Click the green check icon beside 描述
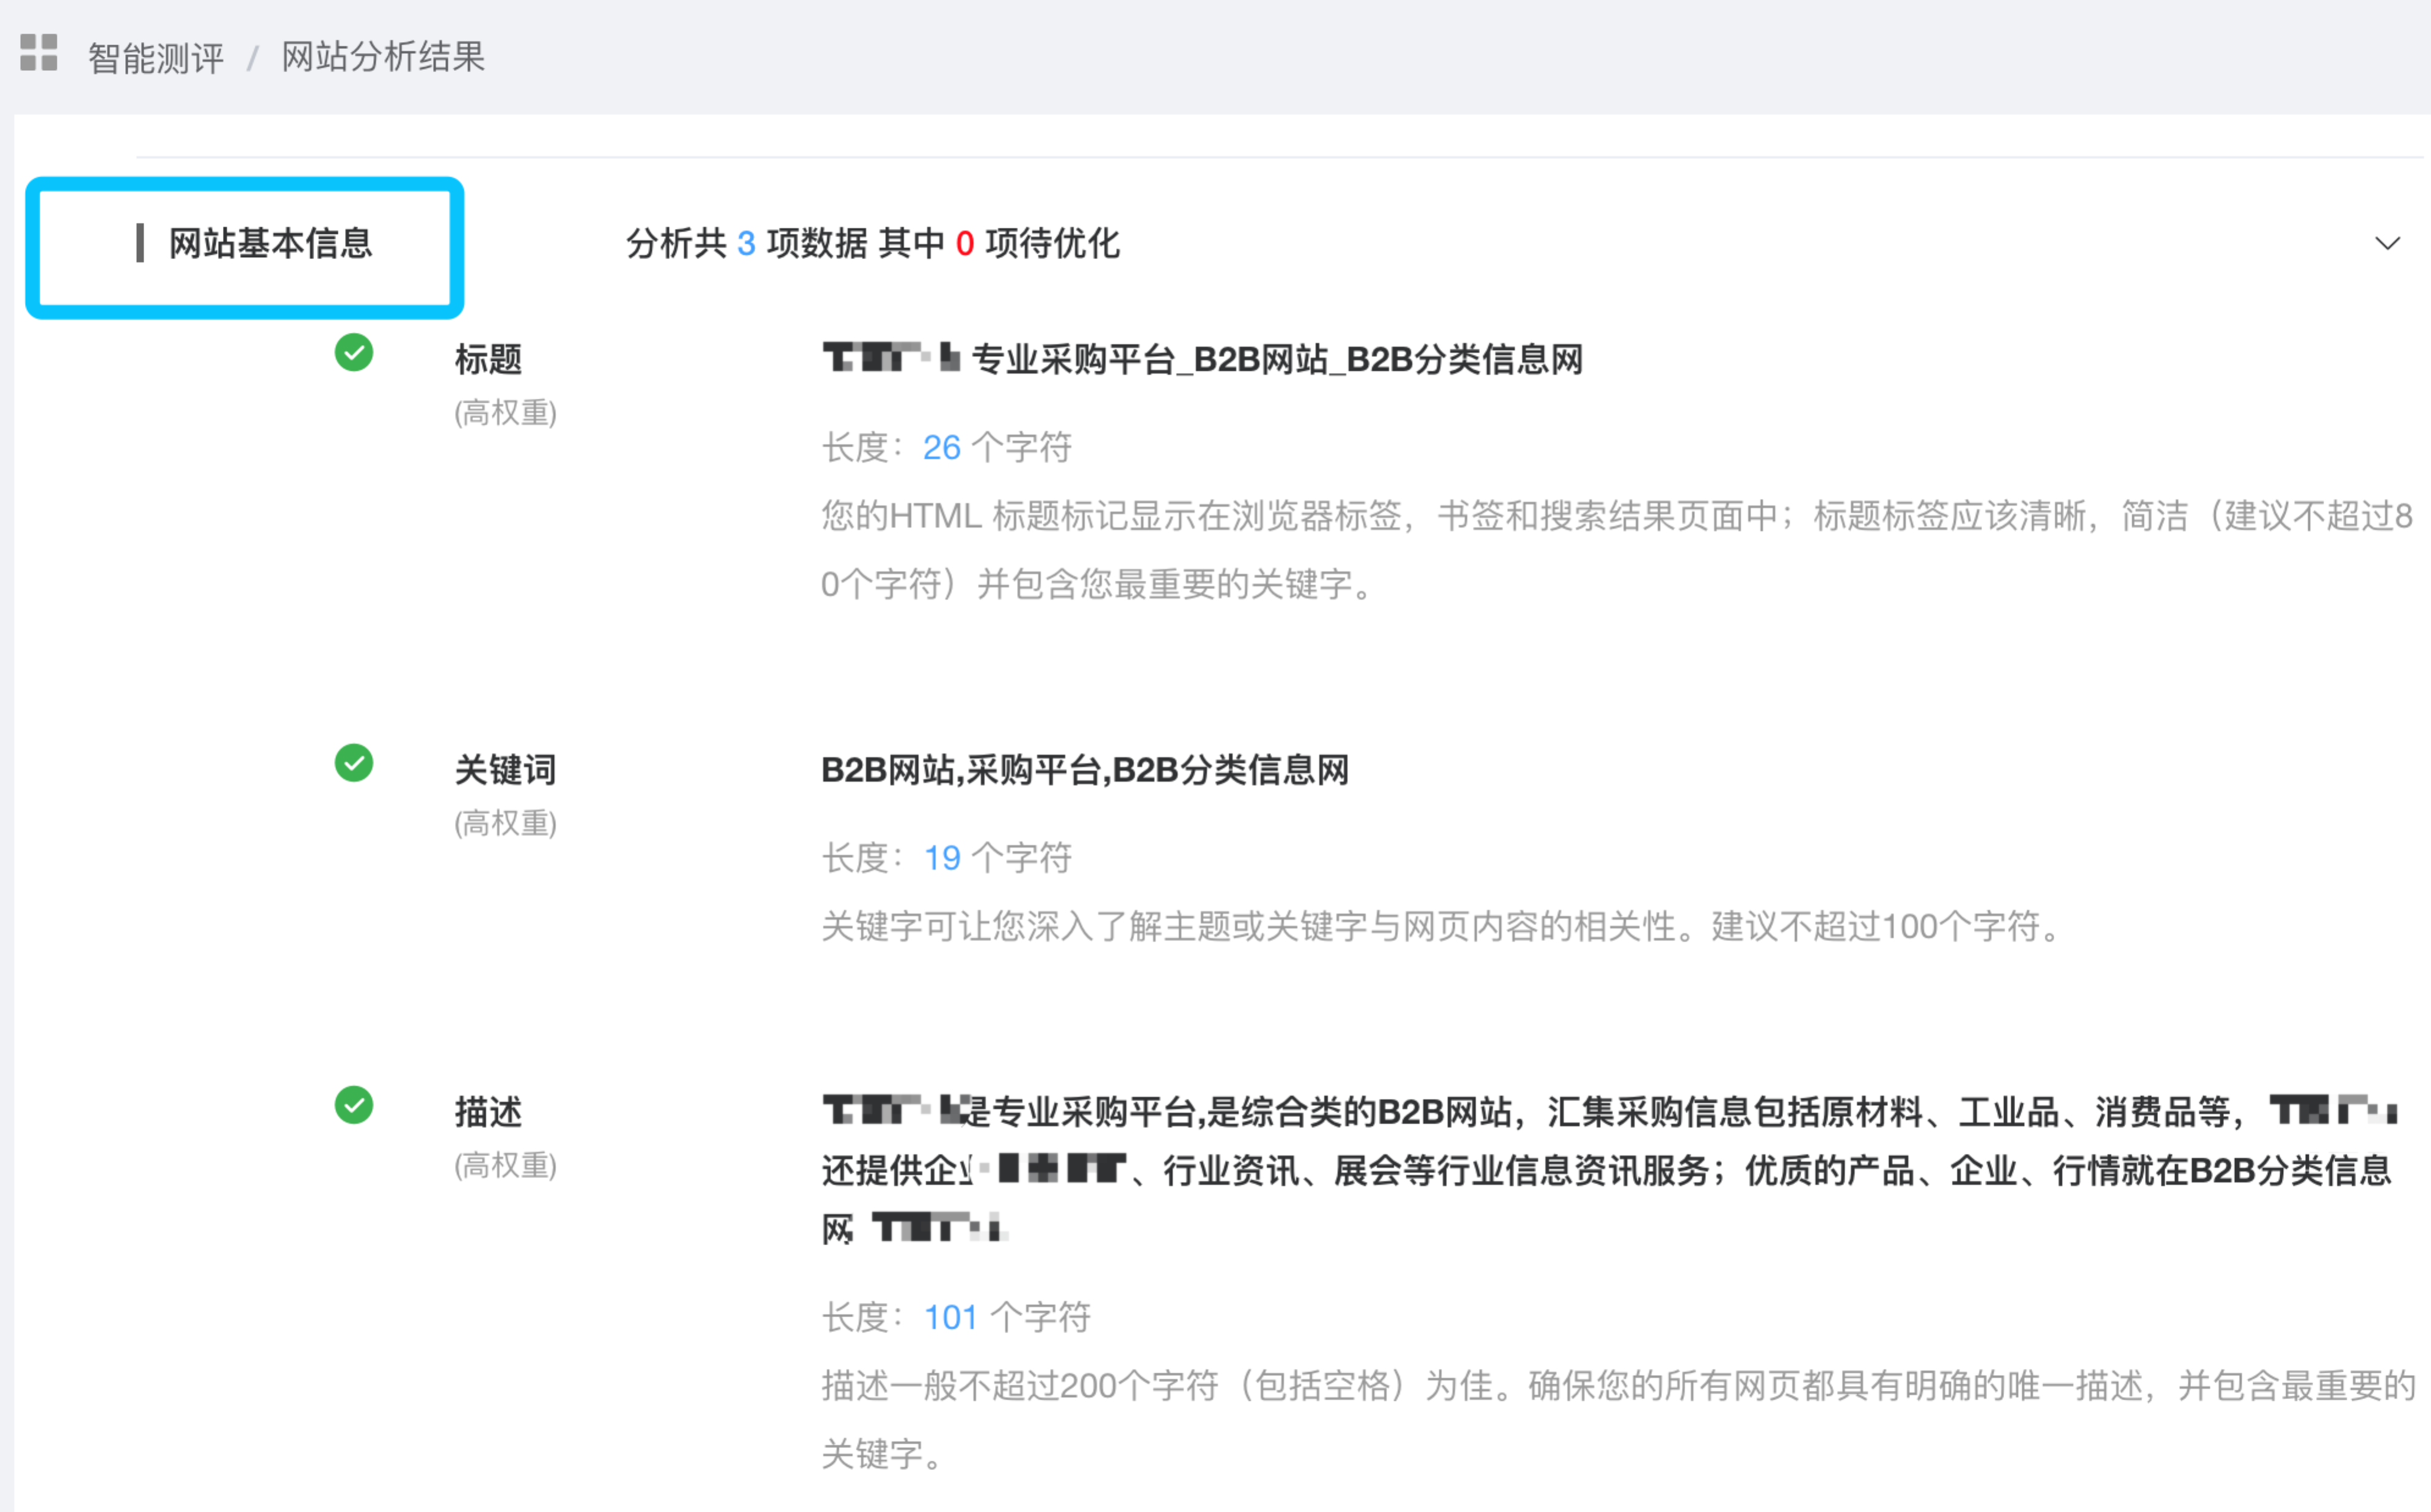The height and width of the screenshot is (1512, 2431). point(354,1105)
